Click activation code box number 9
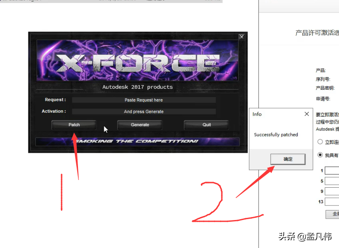The height and width of the screenshot is (248, 339). point(332,191)
